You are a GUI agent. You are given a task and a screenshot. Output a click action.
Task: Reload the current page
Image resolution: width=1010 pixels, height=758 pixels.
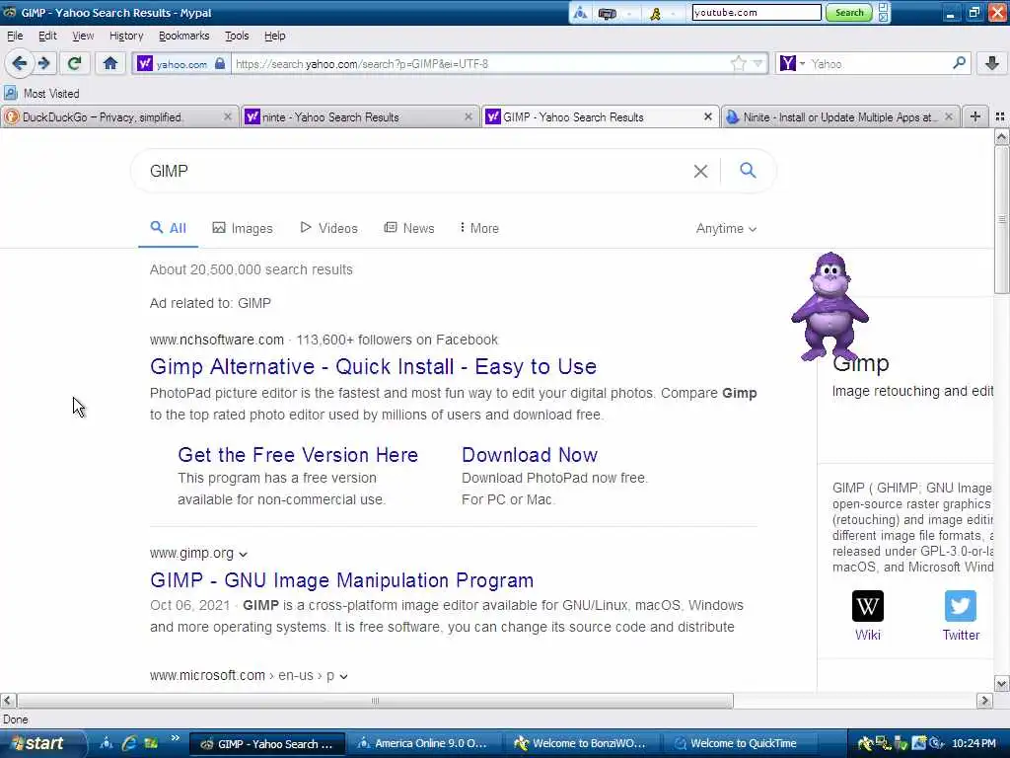pos(74,63)
